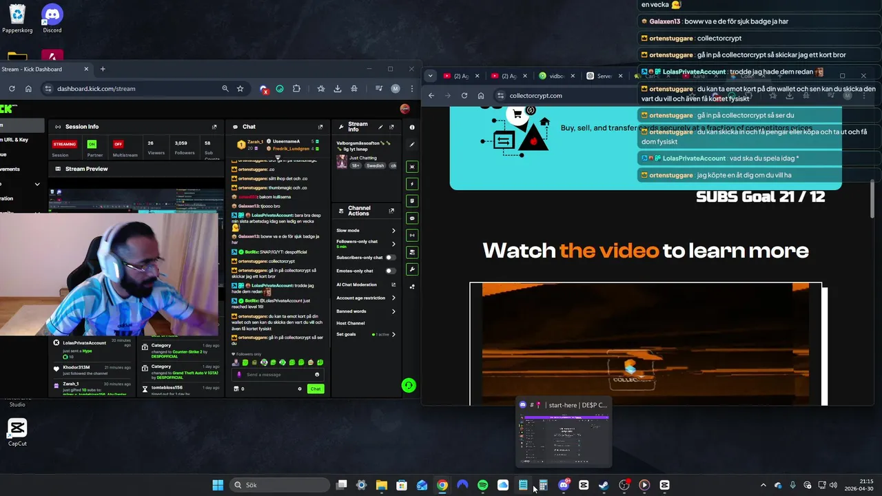Open OBS Studio from the taskbar

point(624,485)
